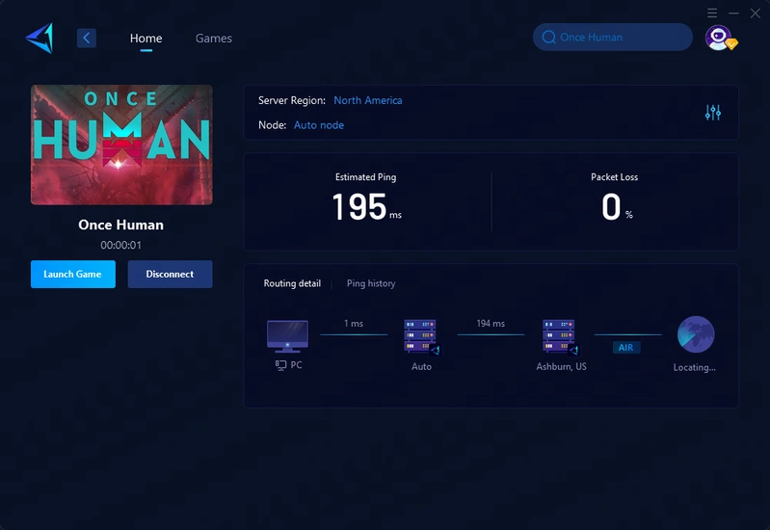
Task: Click the 00:00:01 session timer
Action: point(120,245)
